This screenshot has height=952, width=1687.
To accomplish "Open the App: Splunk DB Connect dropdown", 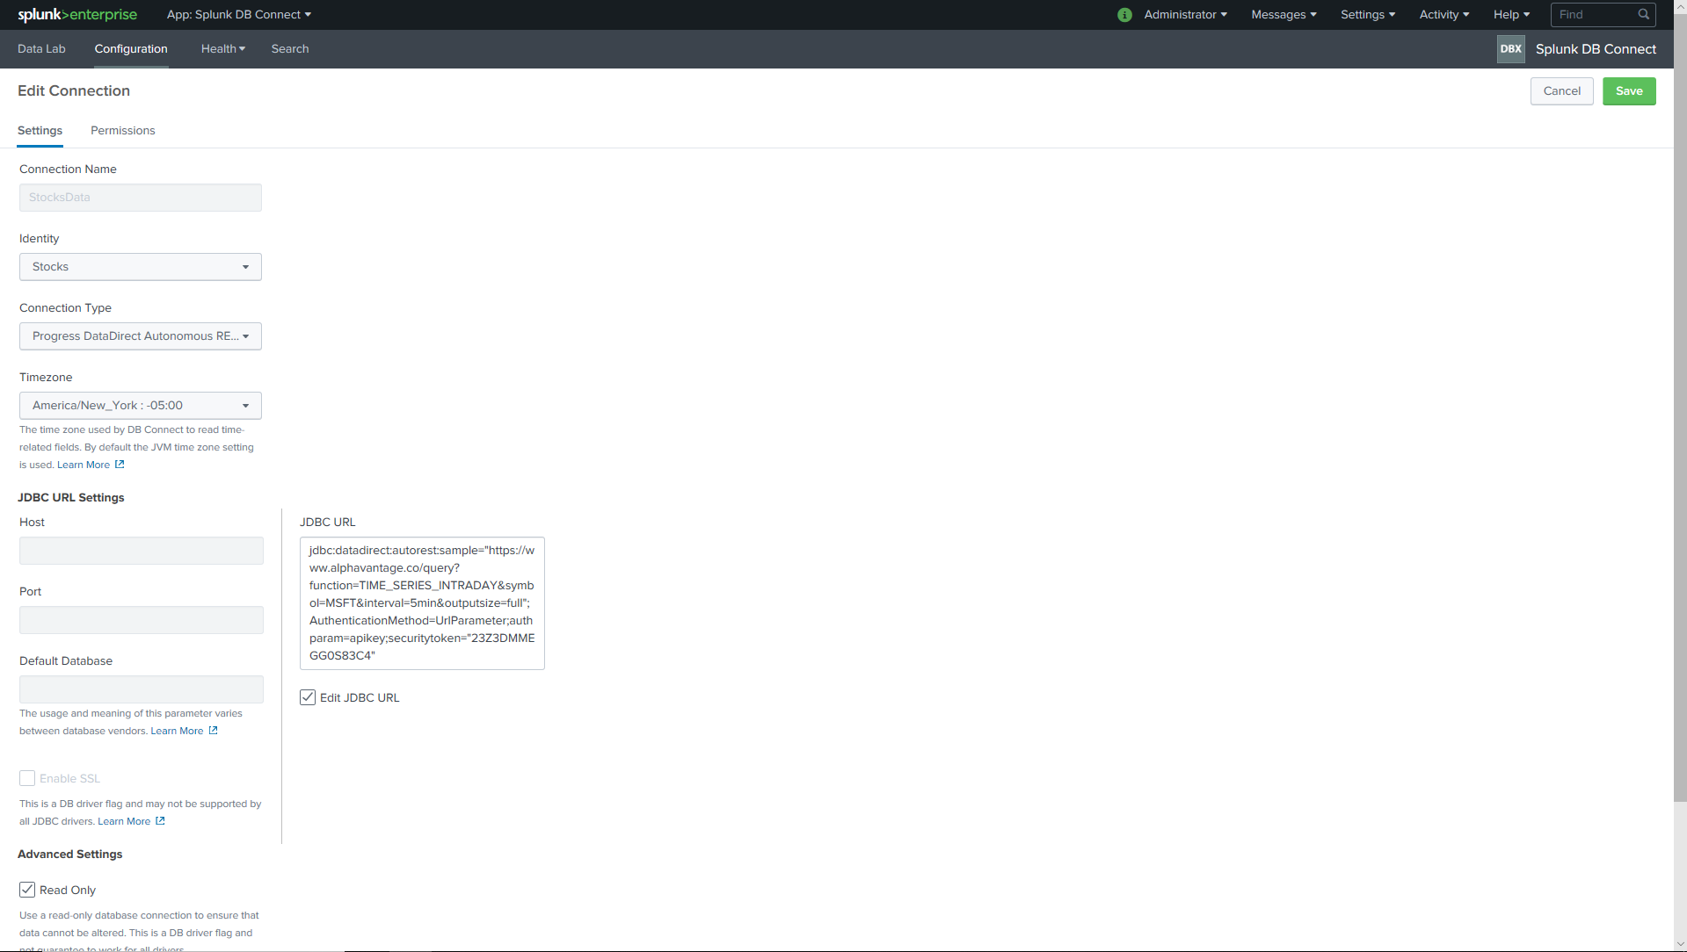I will pyautogui.click(x=239, y=15).
